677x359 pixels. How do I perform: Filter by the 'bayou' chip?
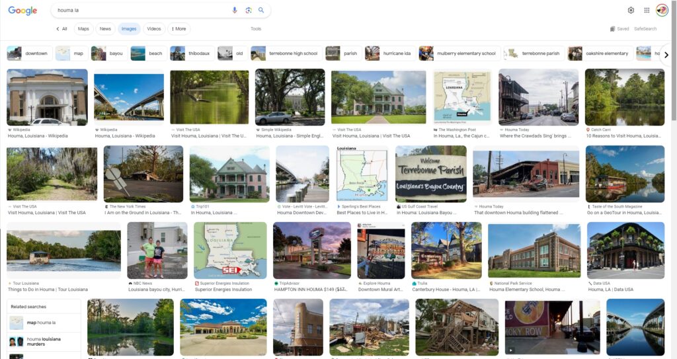point(108,54)
